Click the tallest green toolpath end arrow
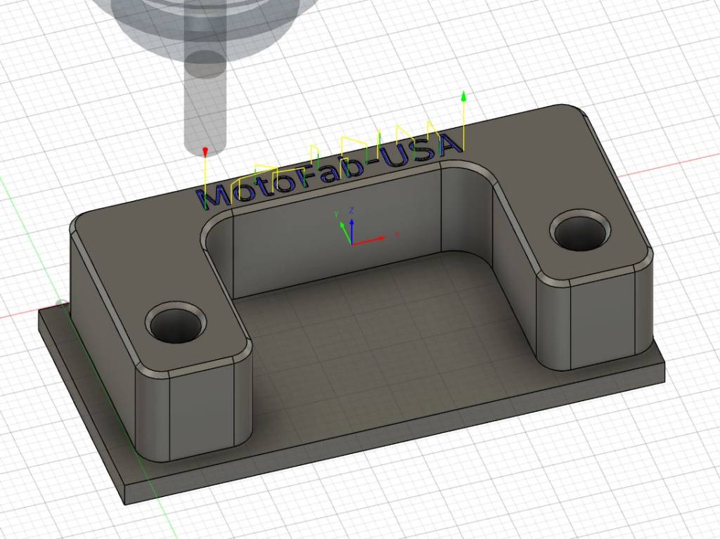Viewport: 720px width, 539px height. 463,96
